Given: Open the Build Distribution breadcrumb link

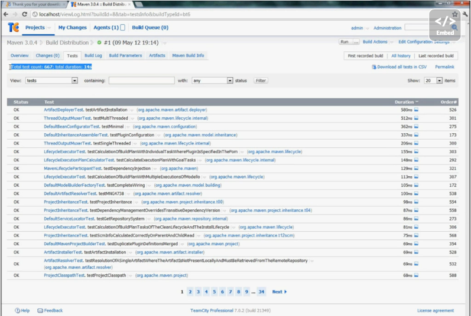Looking at the screenshot, I should [x=67, y=42].
